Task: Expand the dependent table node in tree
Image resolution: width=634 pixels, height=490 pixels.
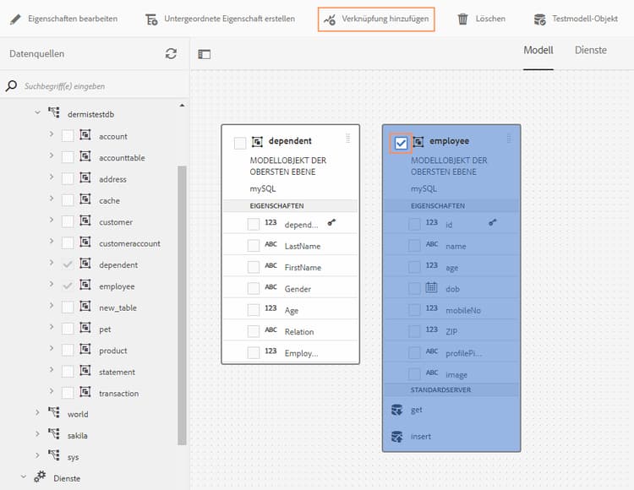Action: point(52,262)
